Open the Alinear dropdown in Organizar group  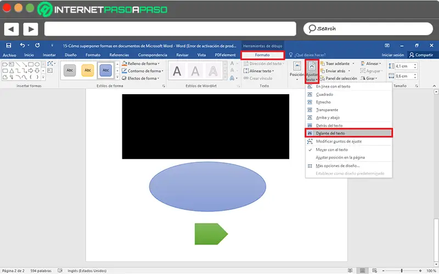371,64
